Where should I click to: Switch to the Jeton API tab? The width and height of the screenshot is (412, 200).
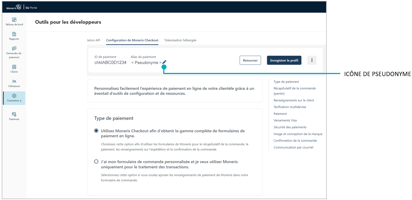[x=94, y=40]
